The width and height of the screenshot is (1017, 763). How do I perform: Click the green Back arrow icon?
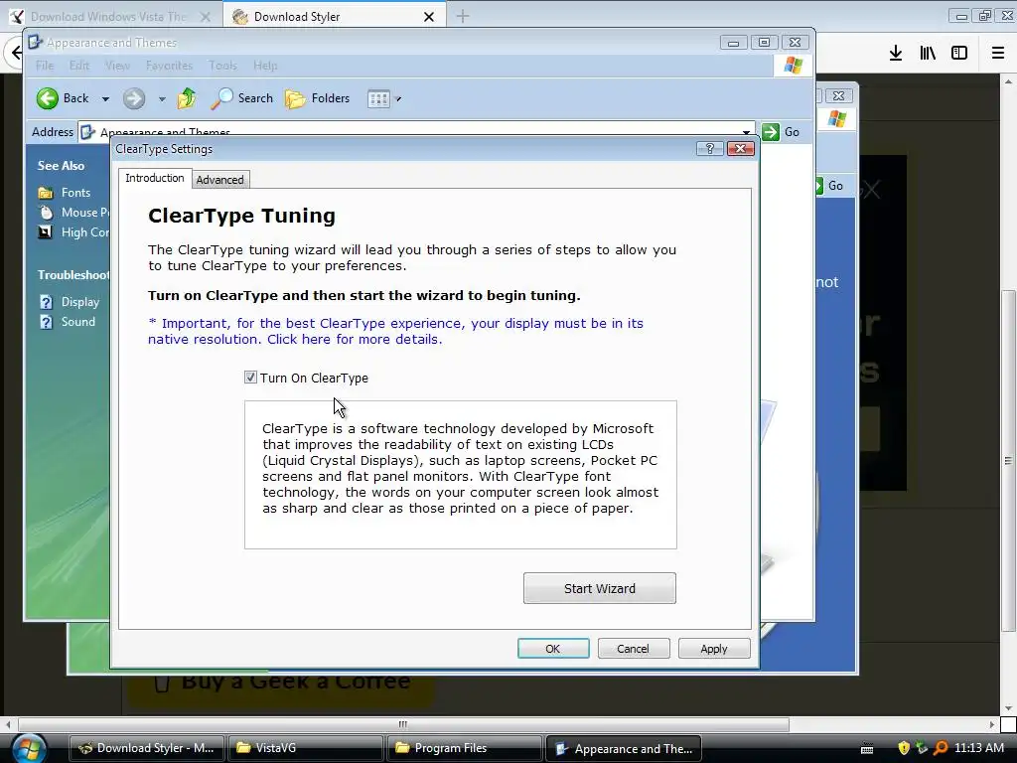point(48,98)
